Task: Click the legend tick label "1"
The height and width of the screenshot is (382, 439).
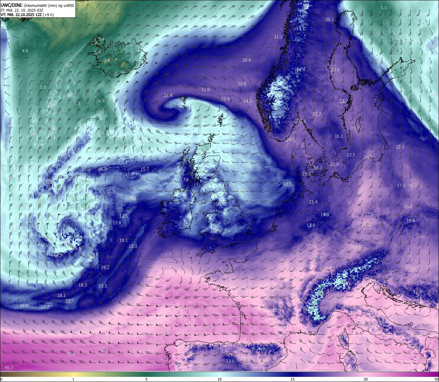Action: 73,379
